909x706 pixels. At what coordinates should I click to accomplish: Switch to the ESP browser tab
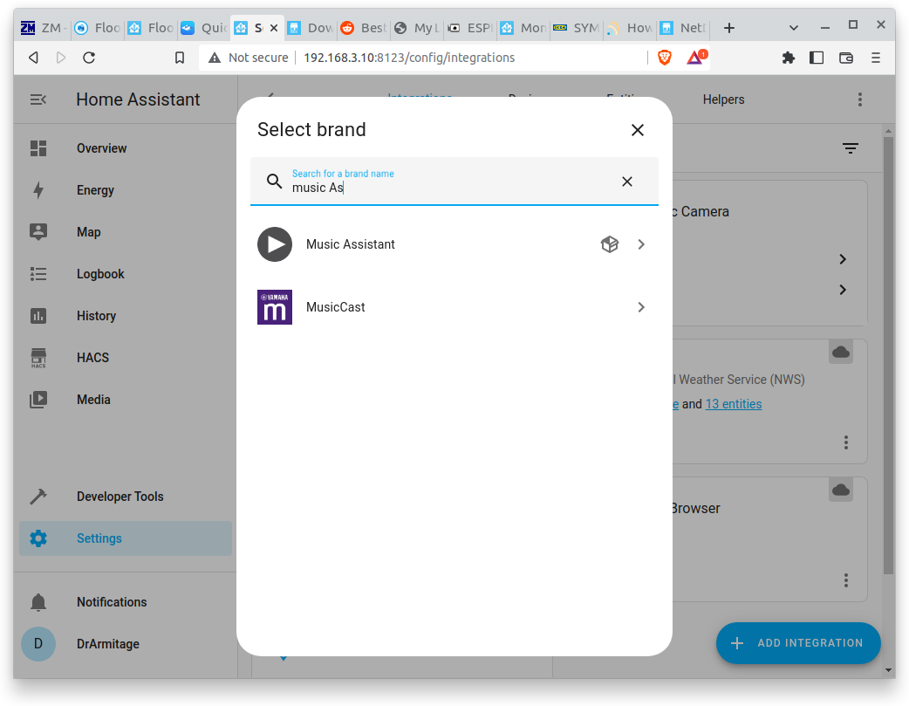pyautogui.click(x=471, y=28)
